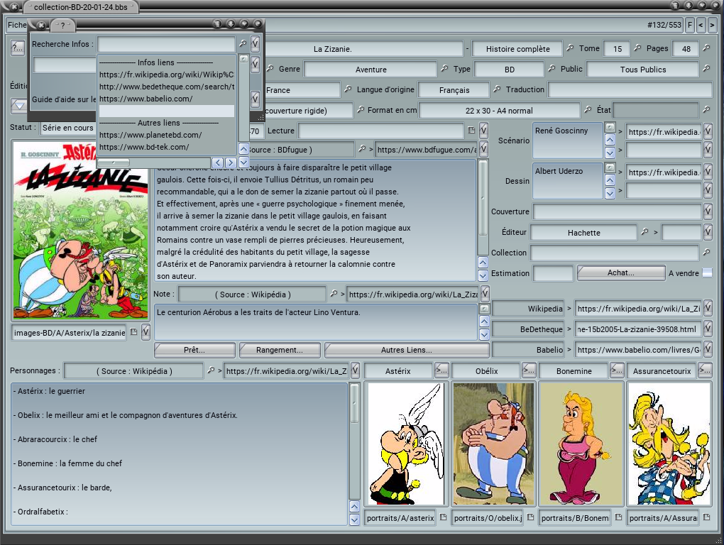Open the Achat... dialog
Screen dimensions: 724x545
click(620, 272)
